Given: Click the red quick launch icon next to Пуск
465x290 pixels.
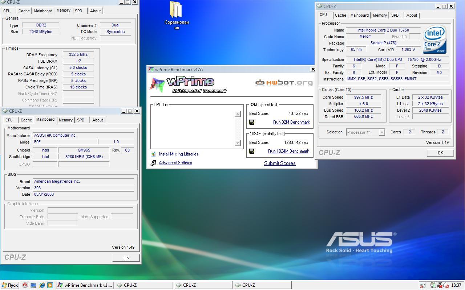Looking at the screenshot, I should click(x=25, y=285).
